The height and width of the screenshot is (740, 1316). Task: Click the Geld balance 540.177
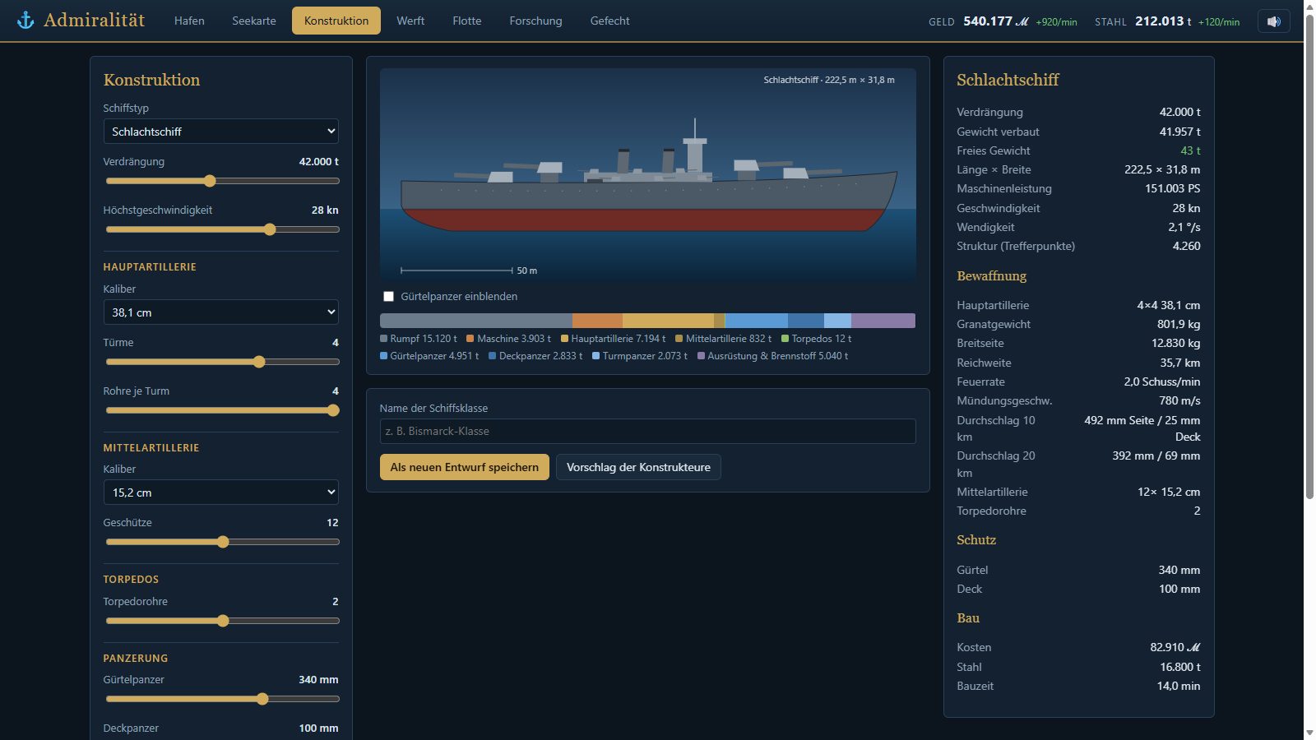click(996, 21)
